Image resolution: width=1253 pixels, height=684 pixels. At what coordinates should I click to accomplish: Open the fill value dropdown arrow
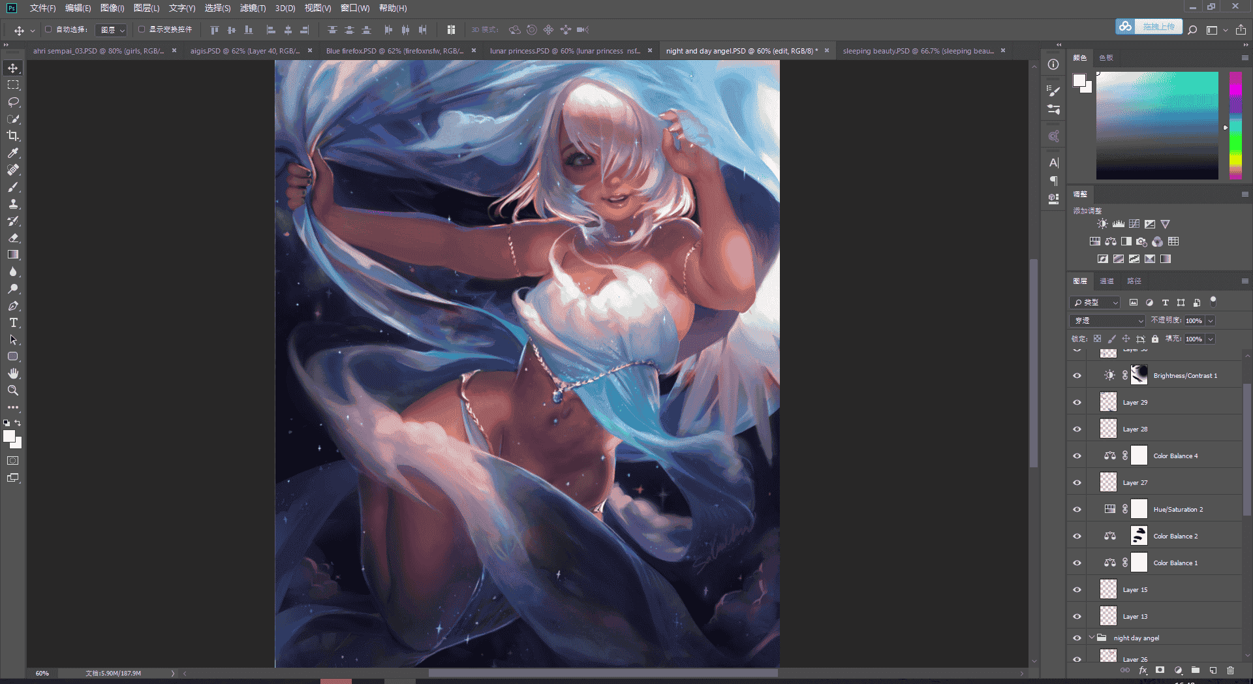[1211, 339]
